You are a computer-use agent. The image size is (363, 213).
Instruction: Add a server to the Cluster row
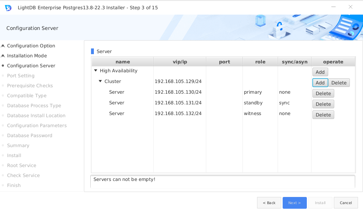tap(320, 82)
